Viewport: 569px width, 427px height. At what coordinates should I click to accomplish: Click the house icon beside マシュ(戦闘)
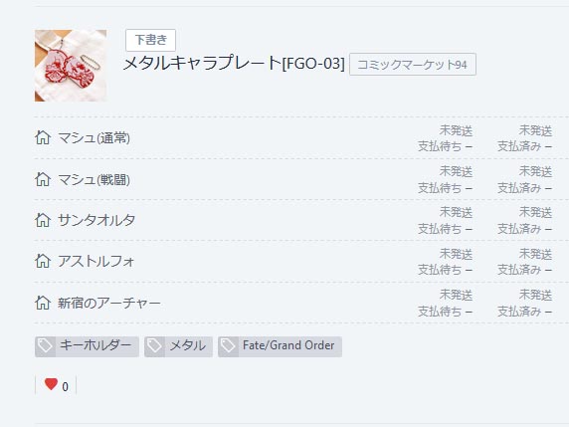(43, 179)
